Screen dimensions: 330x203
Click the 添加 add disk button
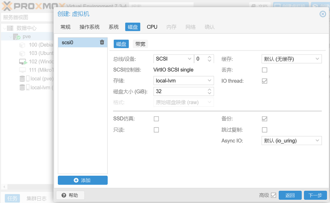pos(83,180)
